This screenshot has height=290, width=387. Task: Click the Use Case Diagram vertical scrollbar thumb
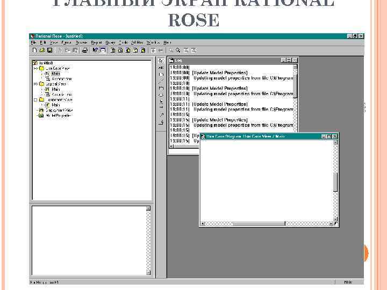point(335,182)
